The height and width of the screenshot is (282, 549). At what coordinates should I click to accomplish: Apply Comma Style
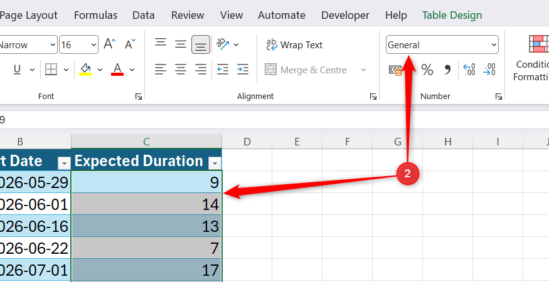(x=447, y=70)
